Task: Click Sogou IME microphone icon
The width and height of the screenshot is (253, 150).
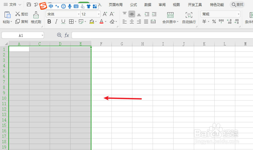Action: 70,6
